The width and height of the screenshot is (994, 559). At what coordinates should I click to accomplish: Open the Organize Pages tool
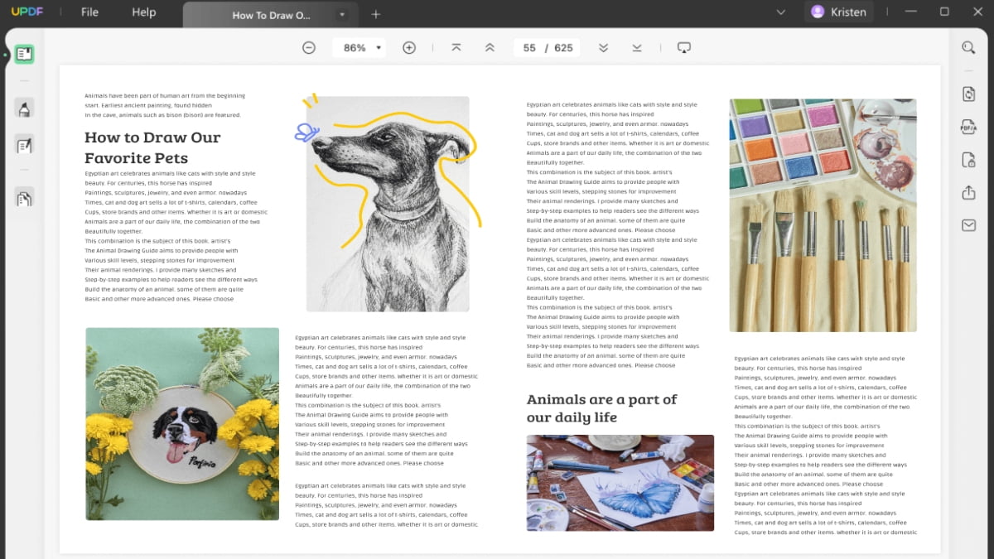(24, 198)
